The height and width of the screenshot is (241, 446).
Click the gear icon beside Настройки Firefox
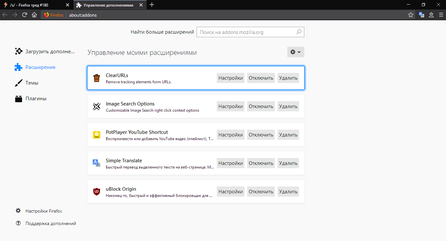coord(18,211)
